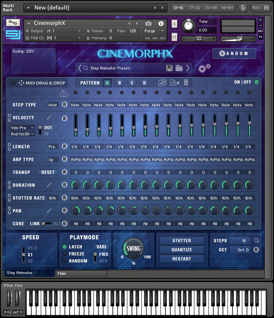274x318 pixels.
Task: Select pattern C
Action: 132,83
